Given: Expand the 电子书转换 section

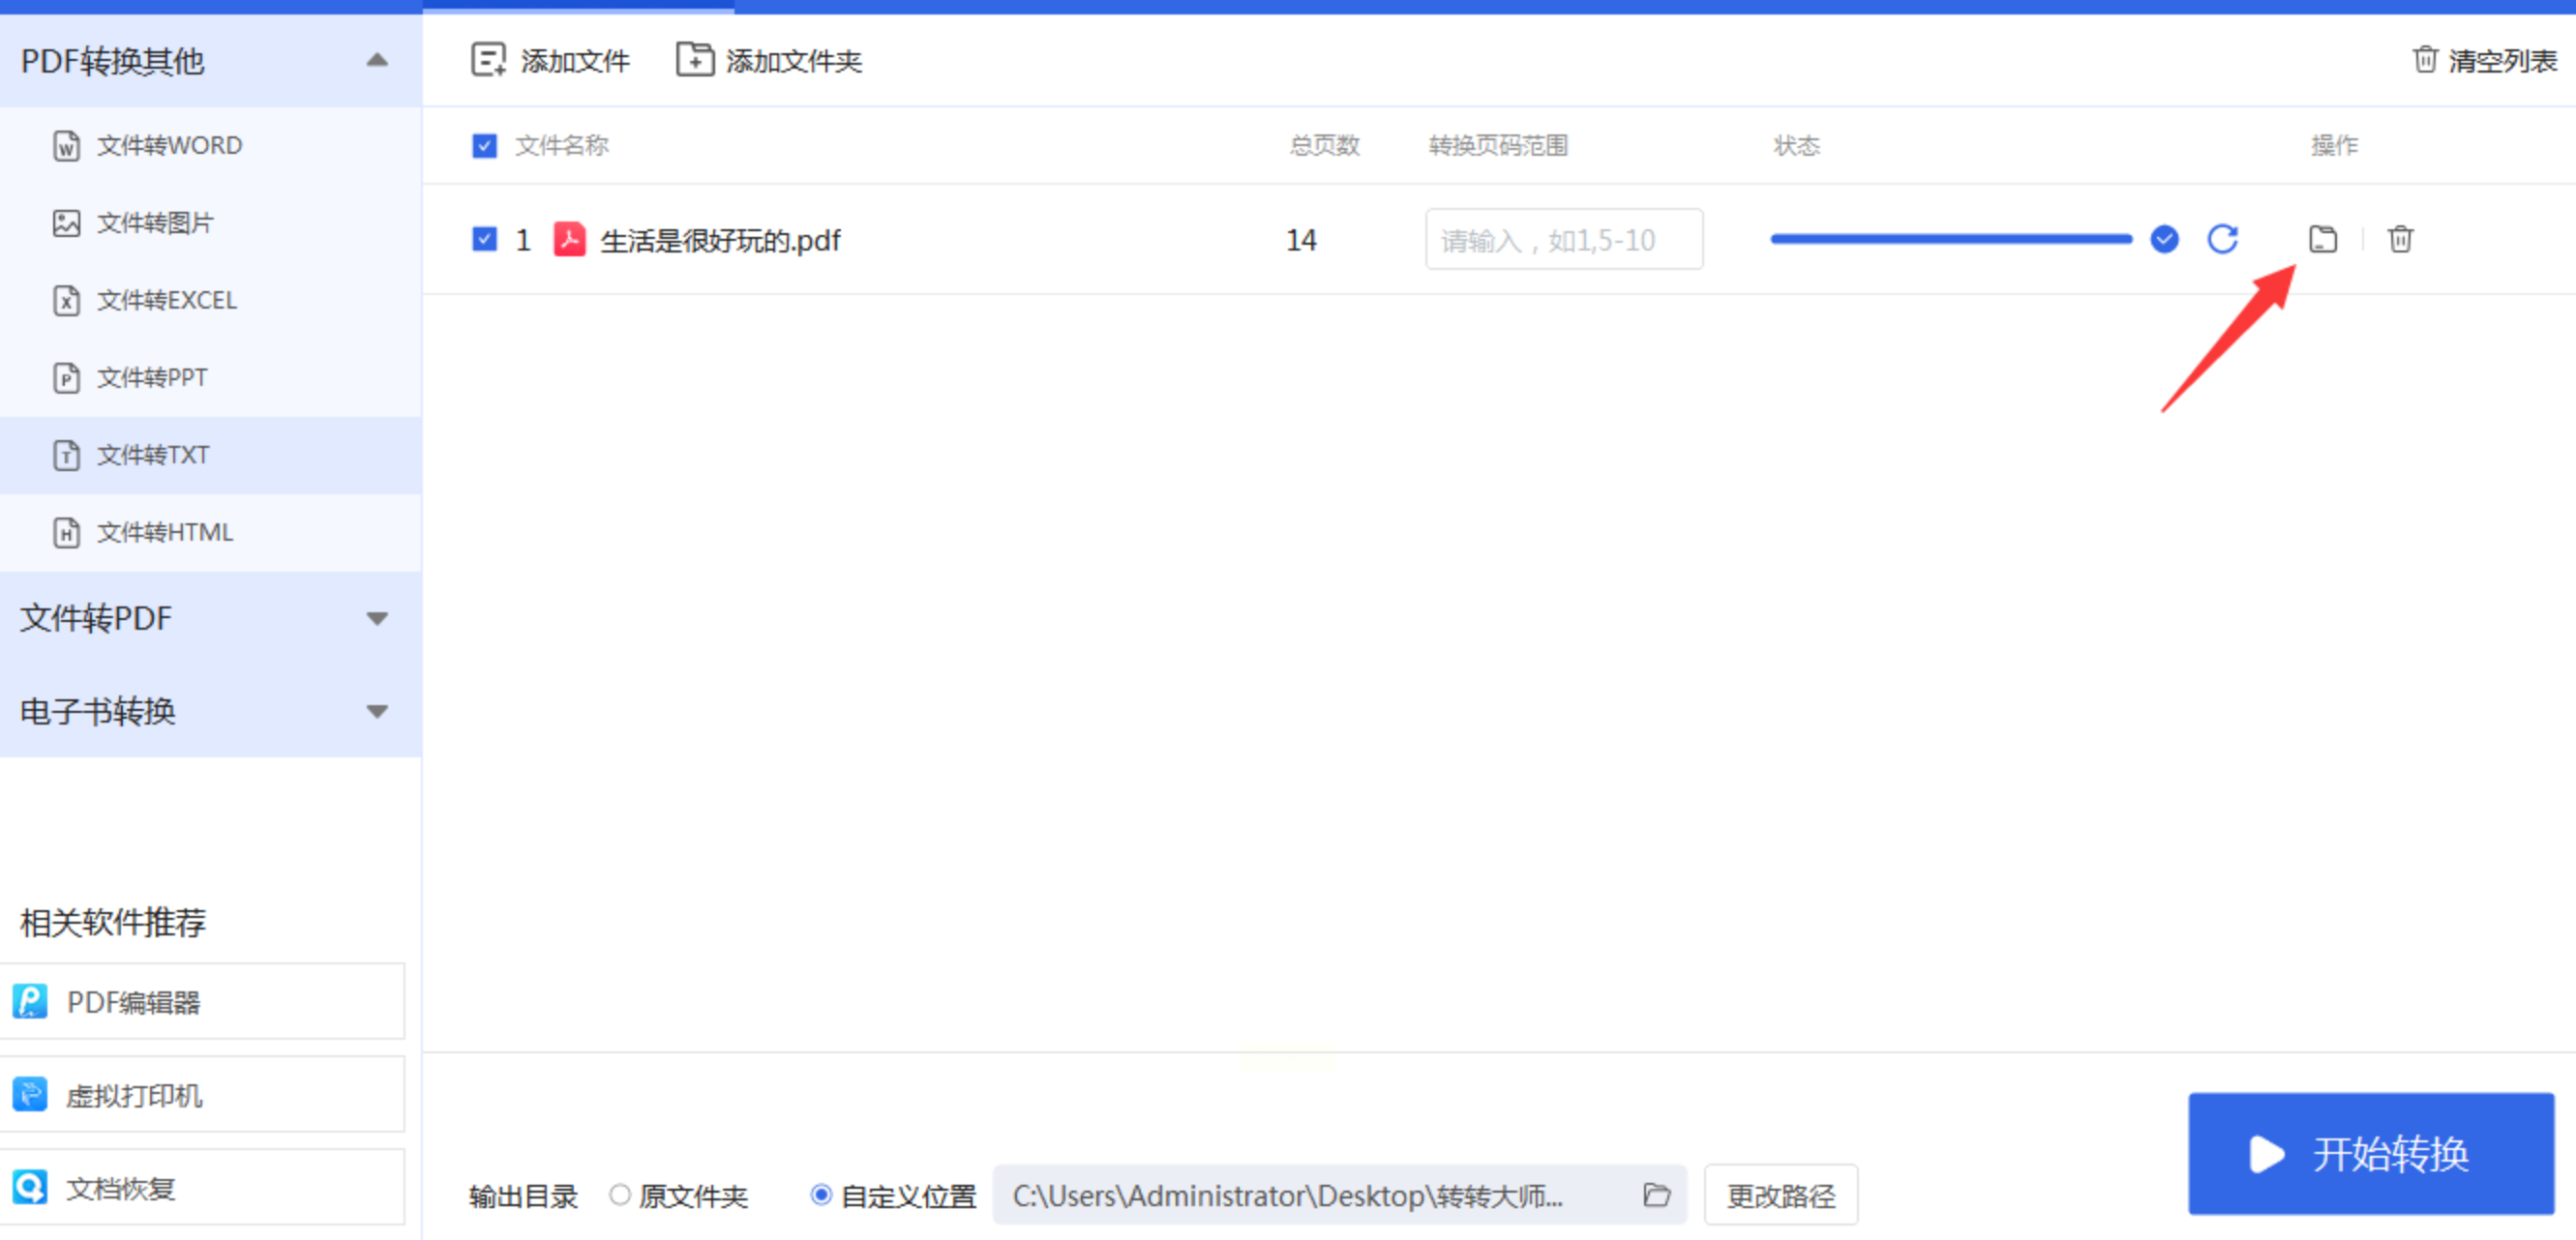Looking at the screenshot, I should pyautogui.click(x=377, y=712).
